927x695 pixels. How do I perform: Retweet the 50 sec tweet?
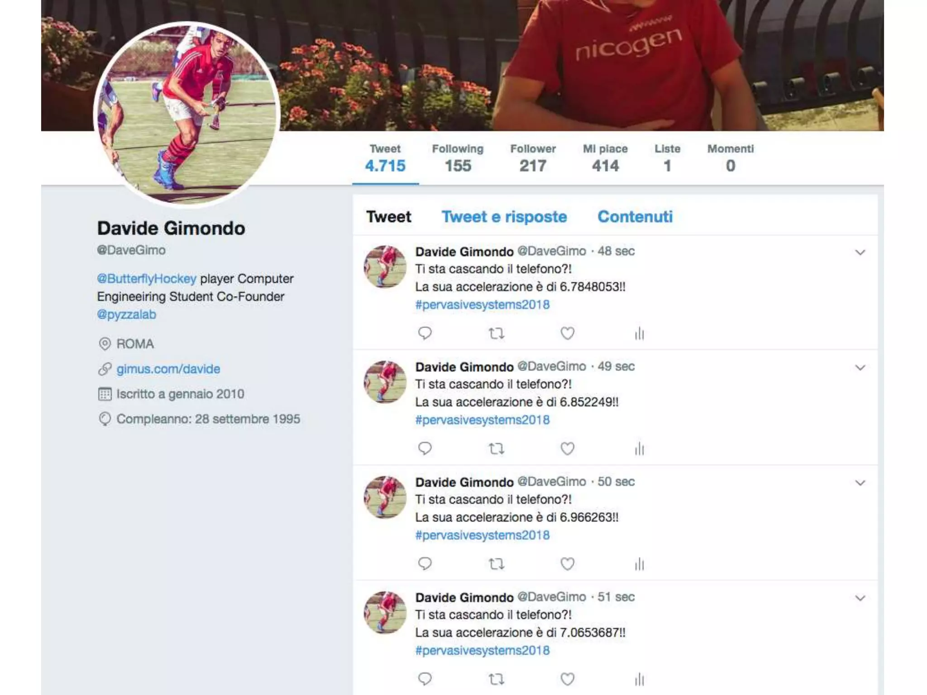tap(497, 564)
